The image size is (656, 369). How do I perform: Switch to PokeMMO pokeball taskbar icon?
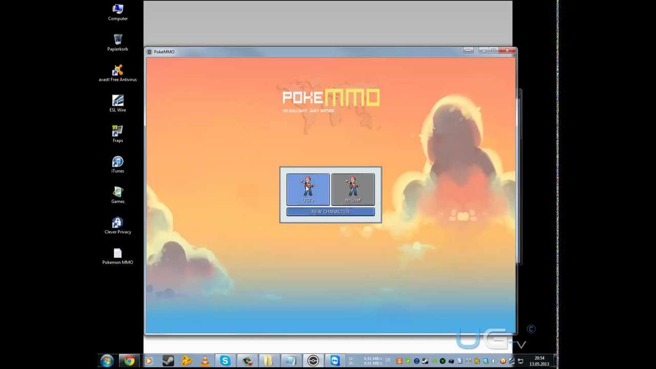point(313,361)
